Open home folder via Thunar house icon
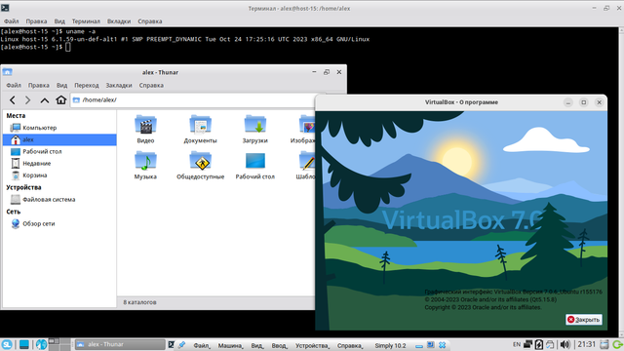This screenshot has height=351, width=624. pos(60,99)
